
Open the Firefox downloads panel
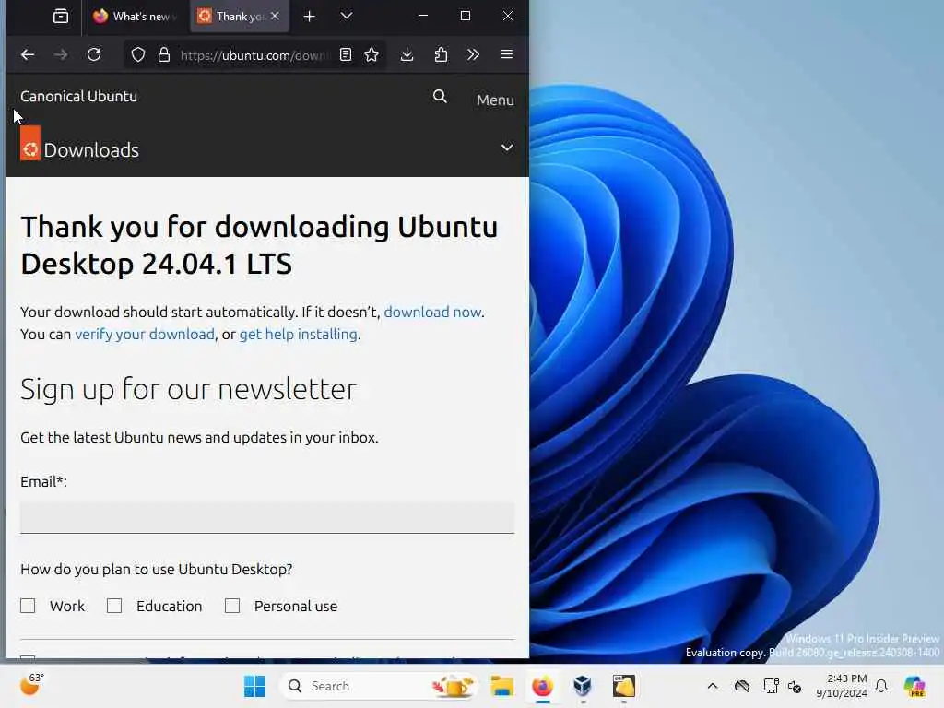pos(407,54)
